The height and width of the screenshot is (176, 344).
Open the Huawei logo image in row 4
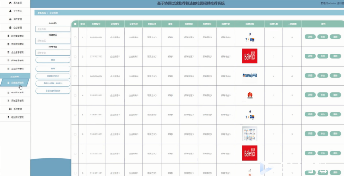(x=250, y=95)
